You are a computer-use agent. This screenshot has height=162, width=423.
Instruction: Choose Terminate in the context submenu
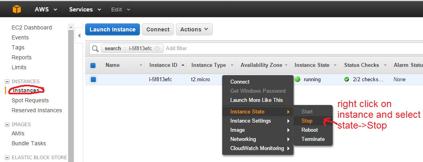coord(313,139)
